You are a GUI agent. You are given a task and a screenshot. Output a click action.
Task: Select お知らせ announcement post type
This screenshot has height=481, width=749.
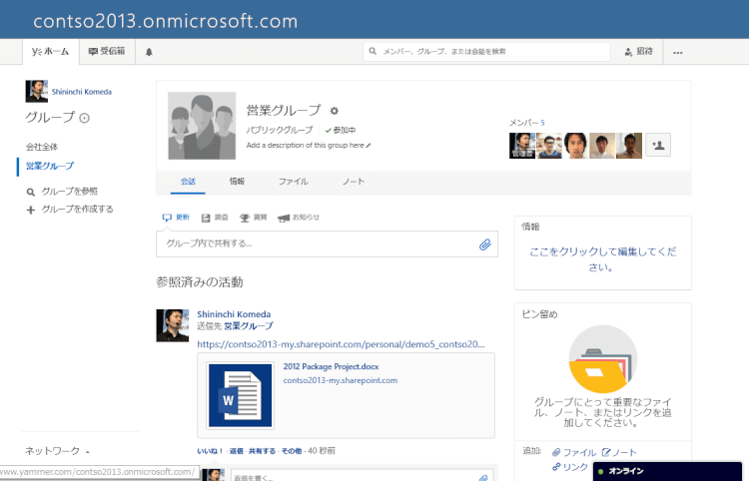point(299,218)
